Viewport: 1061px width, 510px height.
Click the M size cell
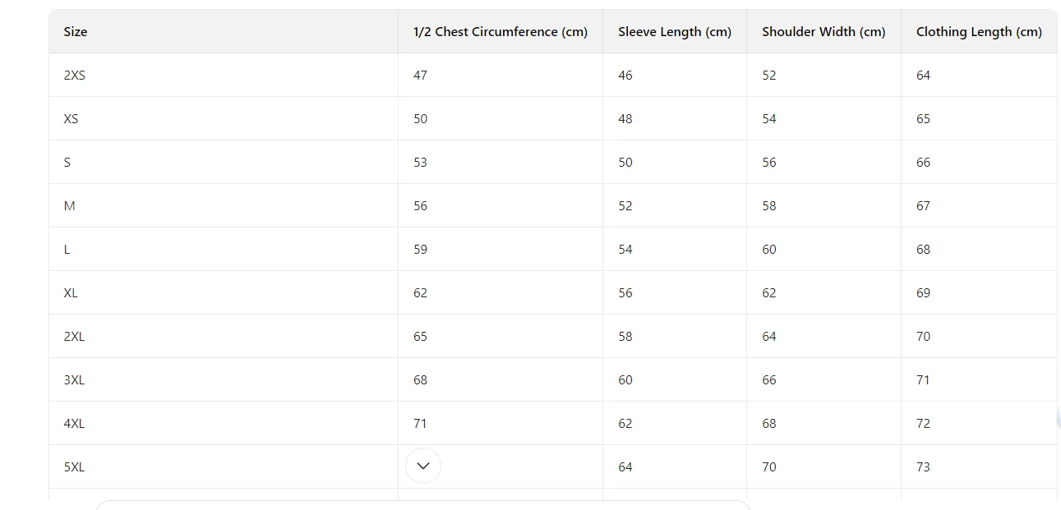(x=69, y=206)
